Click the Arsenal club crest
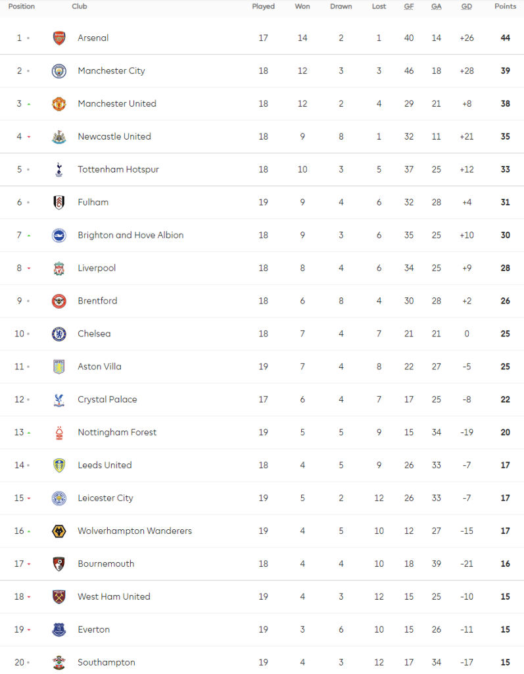 click(59, 38)
